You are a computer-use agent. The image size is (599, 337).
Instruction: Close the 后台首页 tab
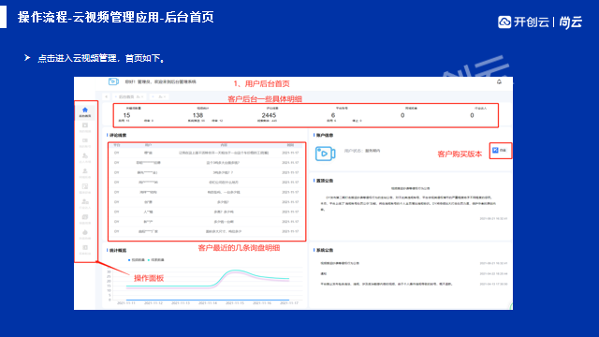142,97
